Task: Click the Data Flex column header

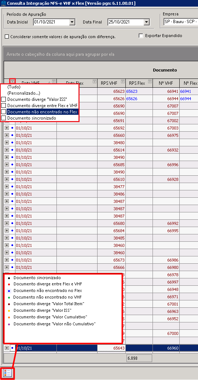Action: 77,83
